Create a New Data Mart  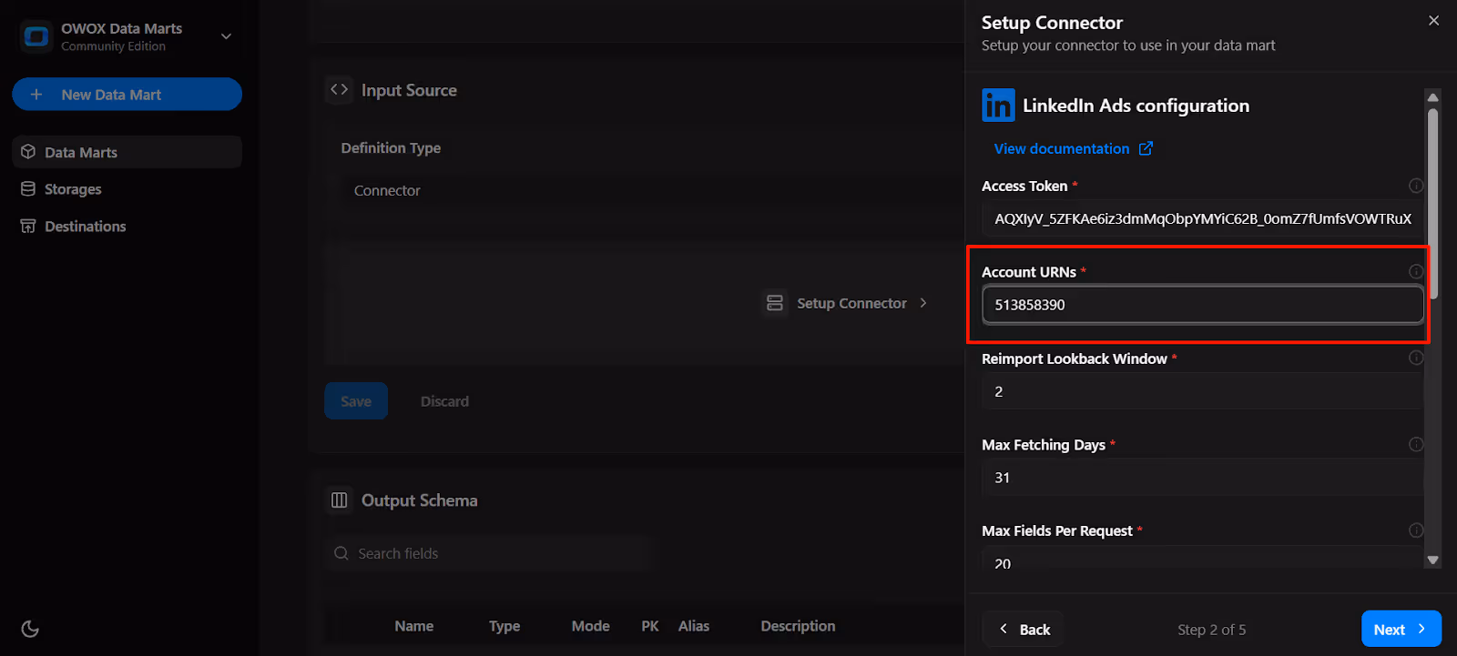[x=127, y=95]
